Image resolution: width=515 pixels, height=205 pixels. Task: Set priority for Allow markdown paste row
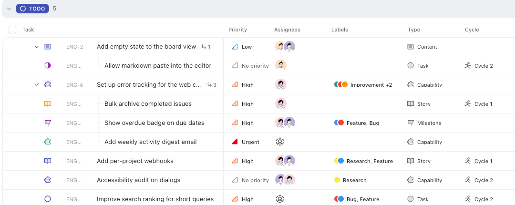tap(250, 66)
